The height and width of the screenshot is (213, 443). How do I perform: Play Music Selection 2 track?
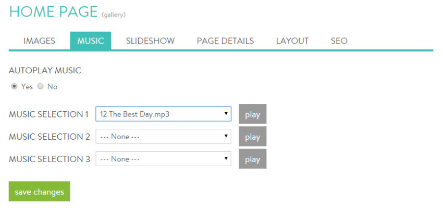coord(253,136)
